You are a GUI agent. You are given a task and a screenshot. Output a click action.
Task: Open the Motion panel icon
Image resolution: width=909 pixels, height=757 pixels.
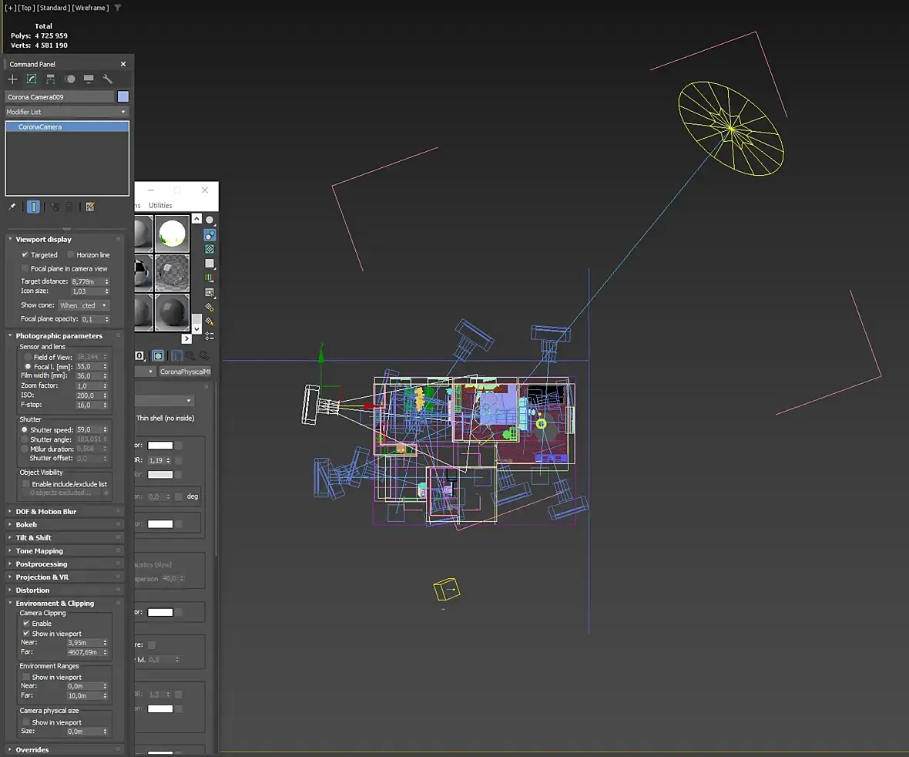coord(70,79)
